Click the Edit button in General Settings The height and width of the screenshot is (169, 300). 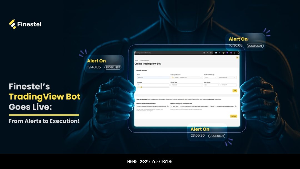(x=235, y=91)
